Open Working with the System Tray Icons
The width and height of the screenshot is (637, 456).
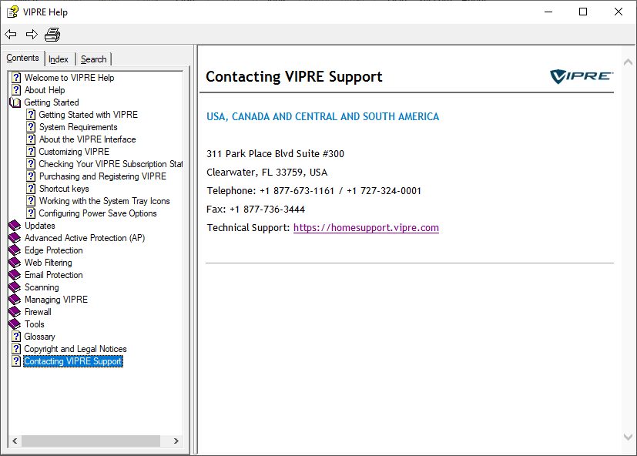(105, 201)
